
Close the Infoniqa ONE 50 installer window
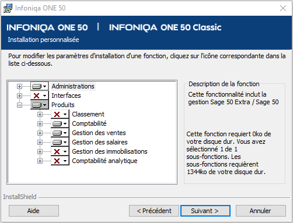point(283,8)
